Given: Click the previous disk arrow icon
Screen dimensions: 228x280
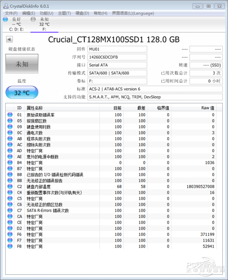Looking at the screenshot, I should 9,39.
